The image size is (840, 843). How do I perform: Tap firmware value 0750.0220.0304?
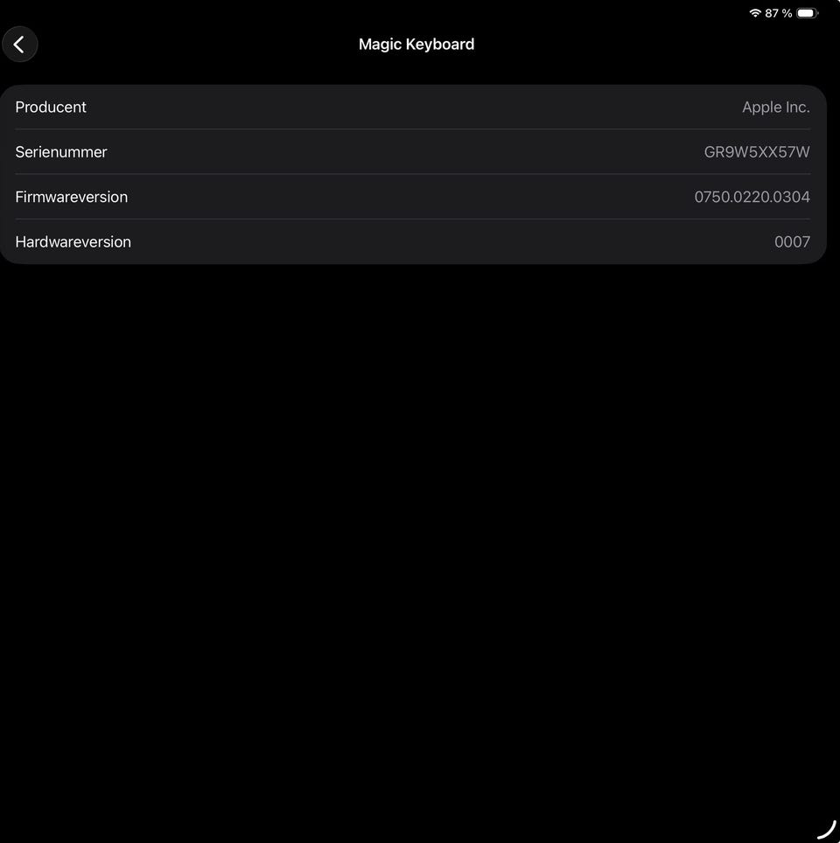(x=752, y=197)
